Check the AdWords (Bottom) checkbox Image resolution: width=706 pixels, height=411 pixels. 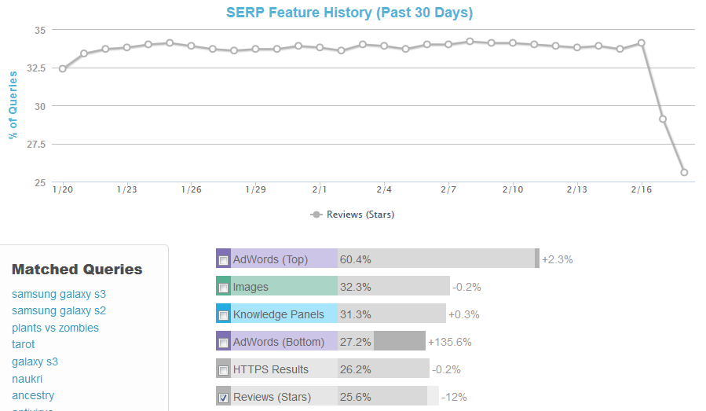point(224,343)
